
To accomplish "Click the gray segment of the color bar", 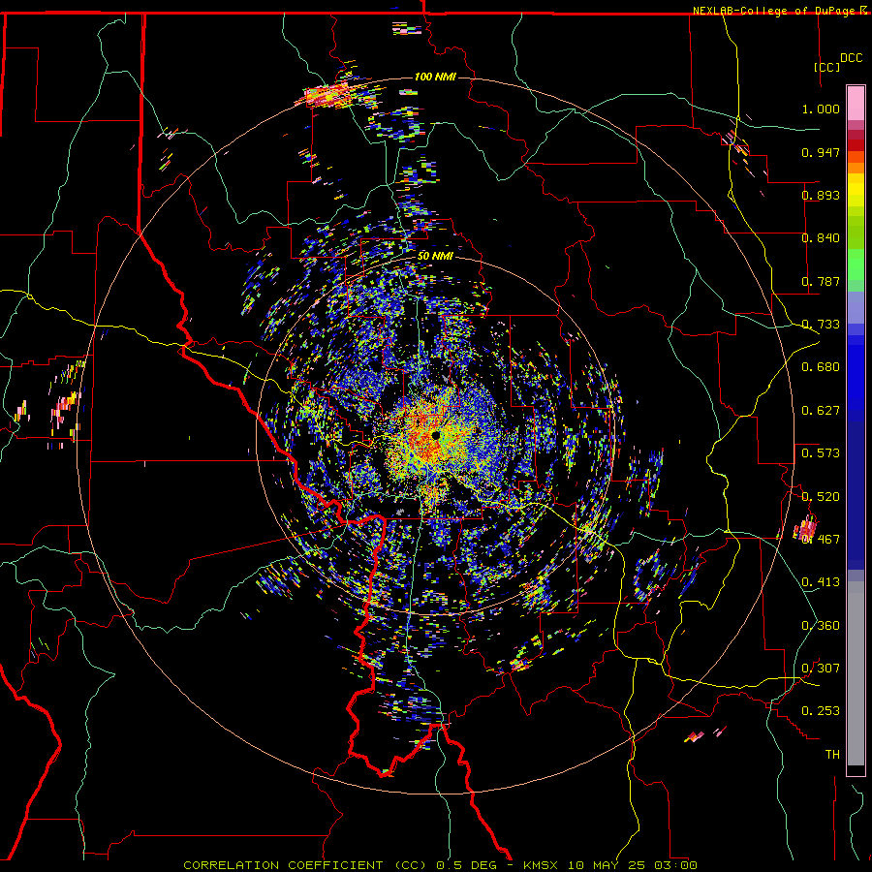I will point(856,673).
